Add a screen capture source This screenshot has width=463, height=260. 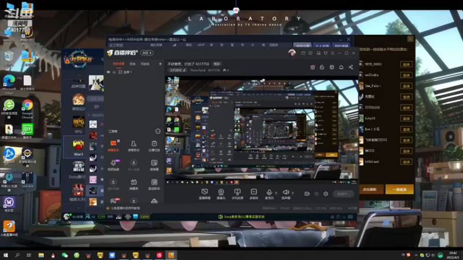(x=204, y=194)
